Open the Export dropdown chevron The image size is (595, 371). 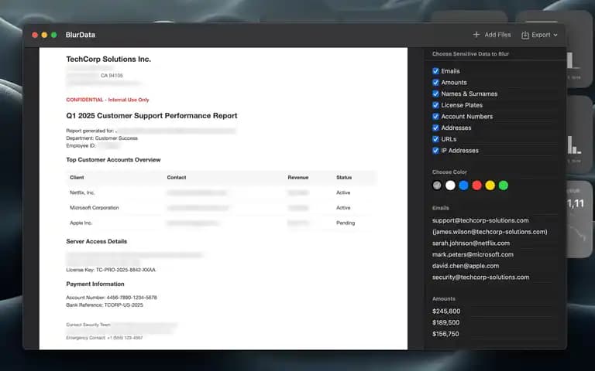click(555, 35)
